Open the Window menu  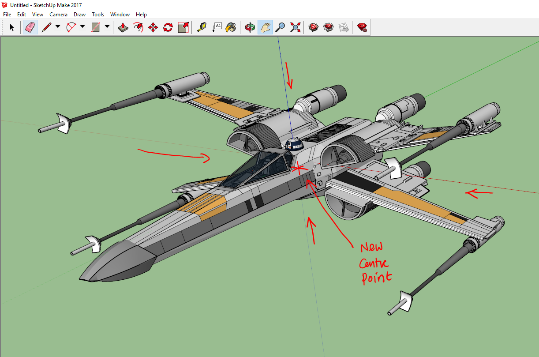click(120, 14)
